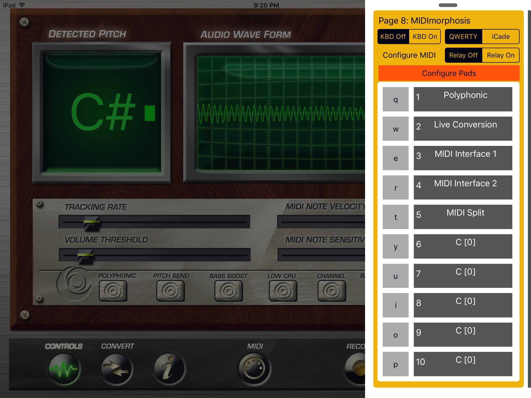This screenshot has height=398, width=531.
Task: Select KBD On segment
Action: tap(425, 37)
